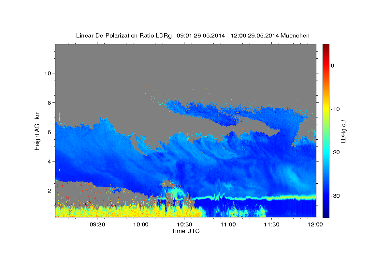This screenshot has height=261, width=391.
Task: Click the plot title mentioning Muenchen
Action: coord(193,36)
